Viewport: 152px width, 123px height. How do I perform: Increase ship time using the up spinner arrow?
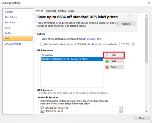coord(133,43)
